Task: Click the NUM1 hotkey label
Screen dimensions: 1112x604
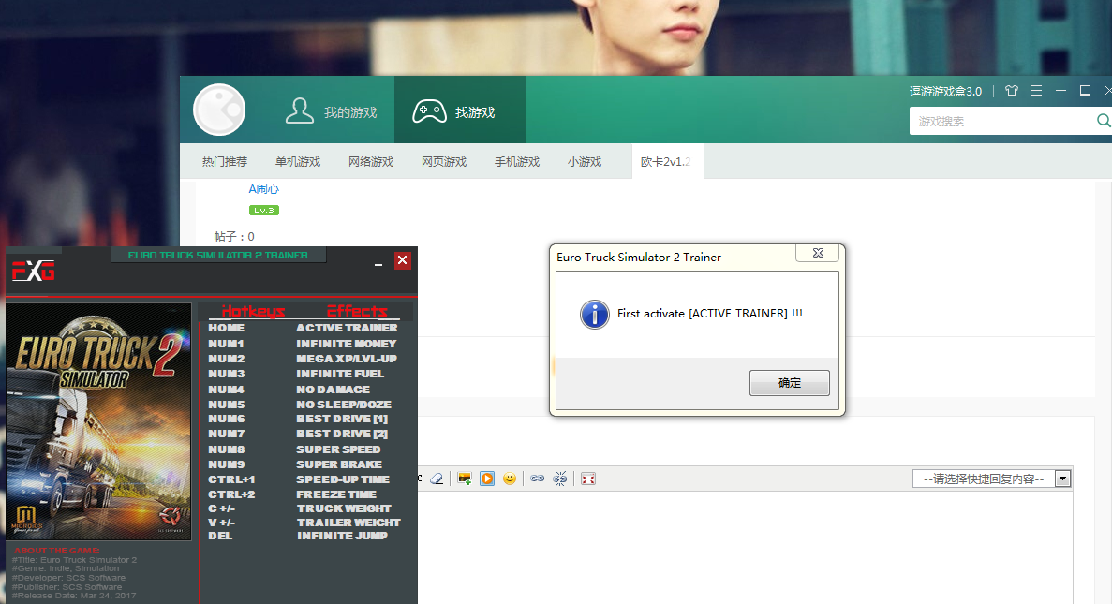Action: click(x=226, y=343)
